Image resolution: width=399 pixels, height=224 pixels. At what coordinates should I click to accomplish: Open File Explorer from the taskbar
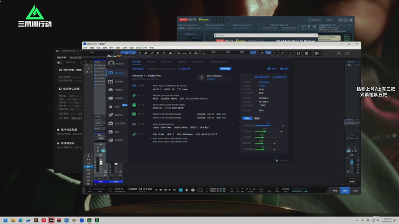(x=13, y=220)
